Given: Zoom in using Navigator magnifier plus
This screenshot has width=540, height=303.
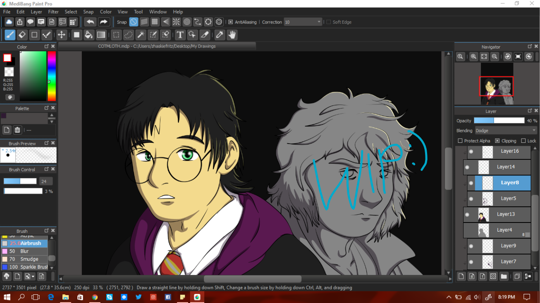Looking at the screenshot, I should point(474,57).
